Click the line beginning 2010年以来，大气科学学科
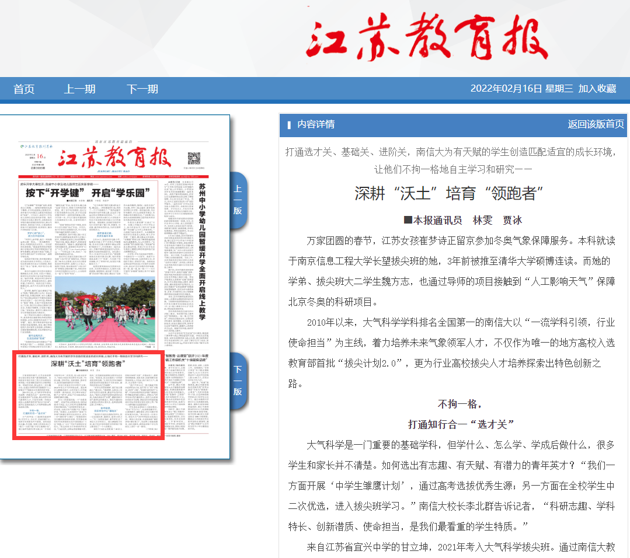Screen dimensions: 630x558 (x=461, y=322)
